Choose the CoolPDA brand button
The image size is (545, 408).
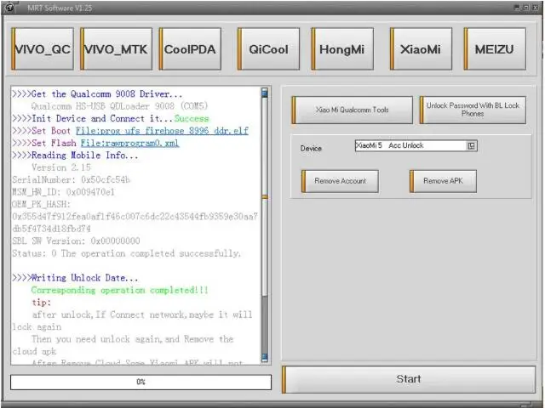[x=190, y=49]
